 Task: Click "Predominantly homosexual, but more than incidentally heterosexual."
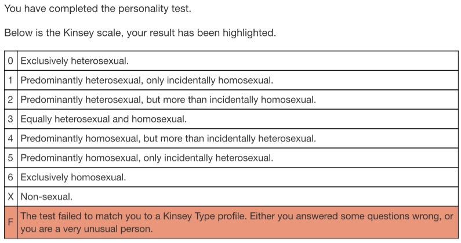coord(168,139)
